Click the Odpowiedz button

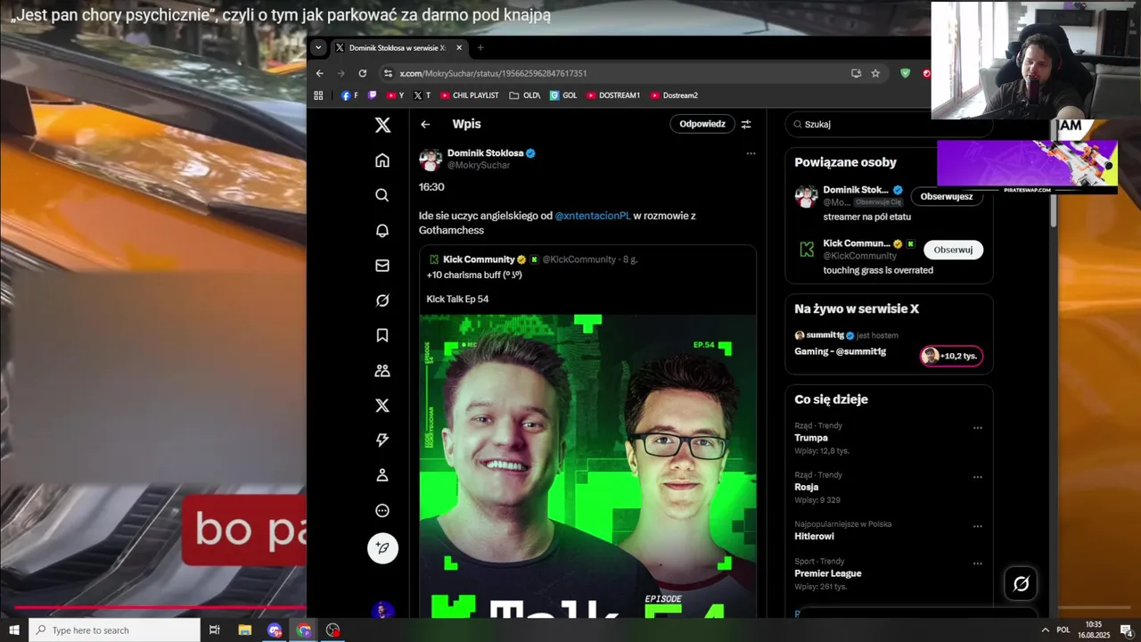(702, 124)
